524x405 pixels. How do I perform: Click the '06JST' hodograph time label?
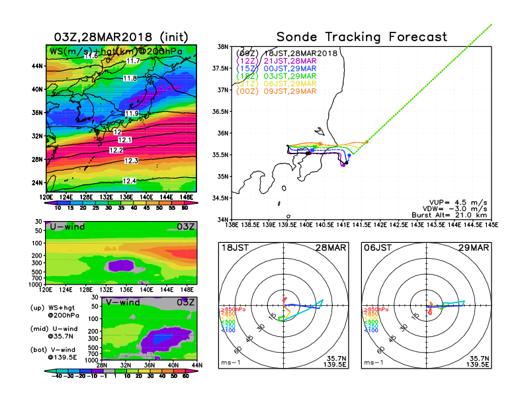click(x=378, y=248)
